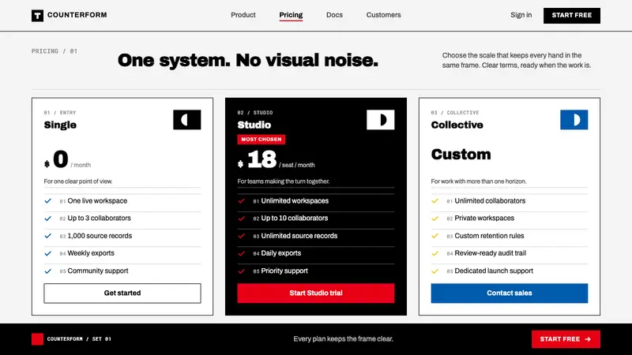Click the 01 / ENTRY label

point(60,113)
